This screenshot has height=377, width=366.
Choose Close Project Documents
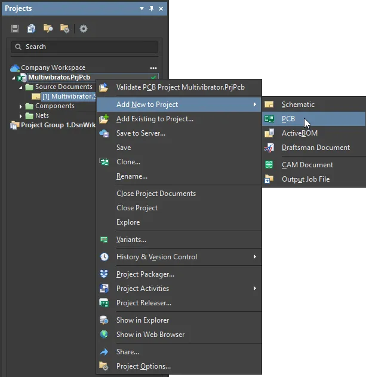[x=179, y=194]
